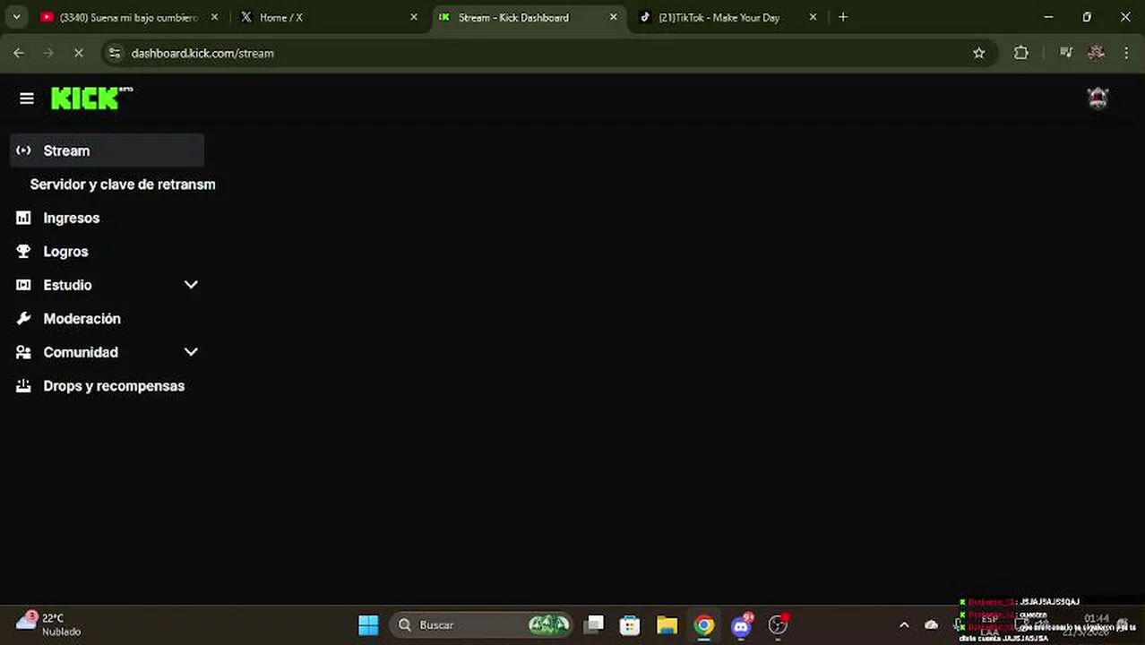Open Task View on the taskbar
Image resolution: width=1145 pixels, height=645 pixels.
(594, 625)
